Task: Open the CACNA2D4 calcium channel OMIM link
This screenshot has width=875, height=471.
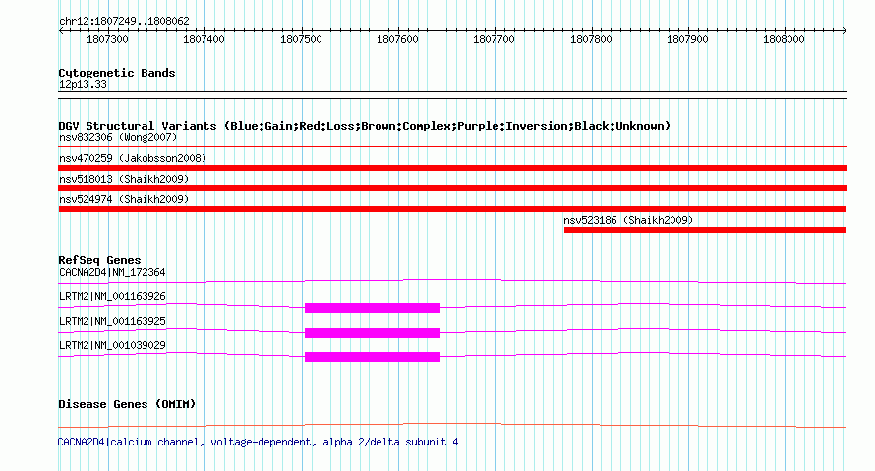Action: 258,442
